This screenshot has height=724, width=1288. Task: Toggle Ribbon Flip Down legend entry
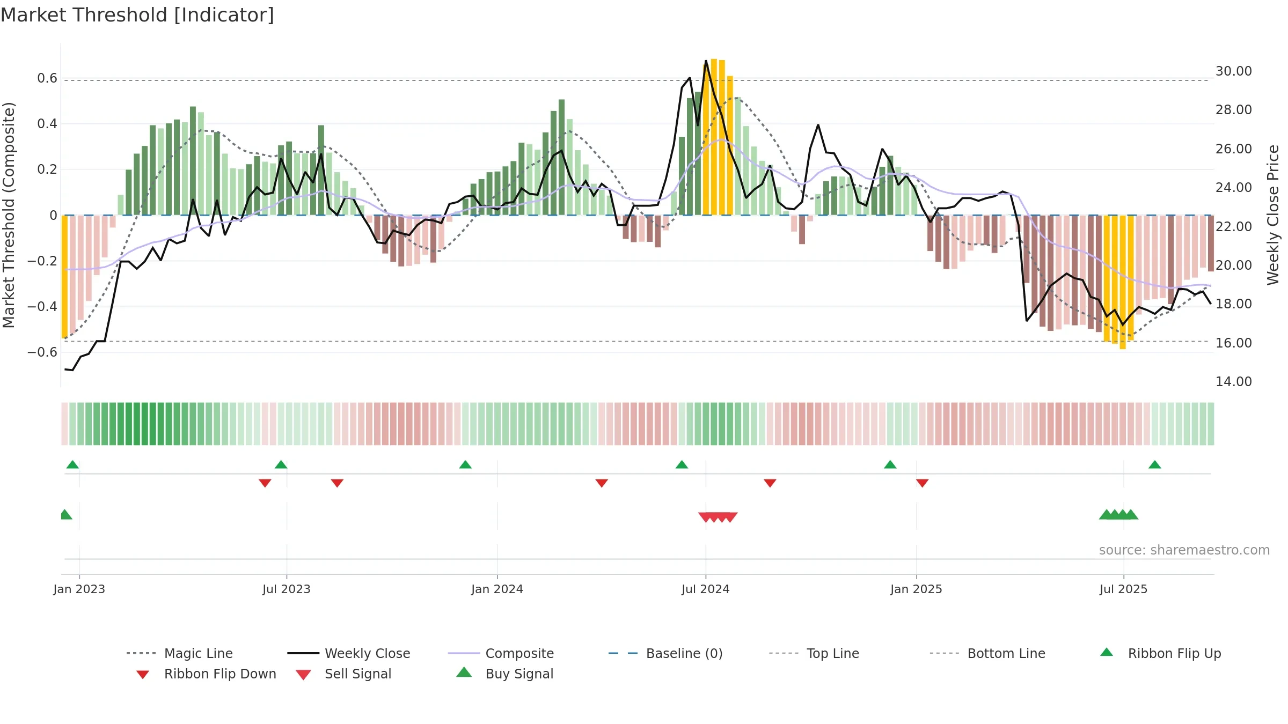click(x=206, y=674)
